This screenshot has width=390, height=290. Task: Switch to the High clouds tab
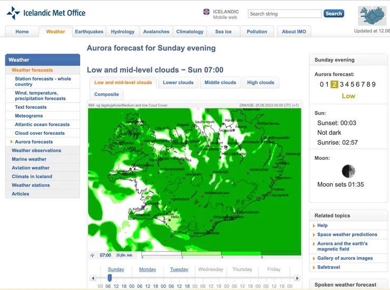coord(260,83)
